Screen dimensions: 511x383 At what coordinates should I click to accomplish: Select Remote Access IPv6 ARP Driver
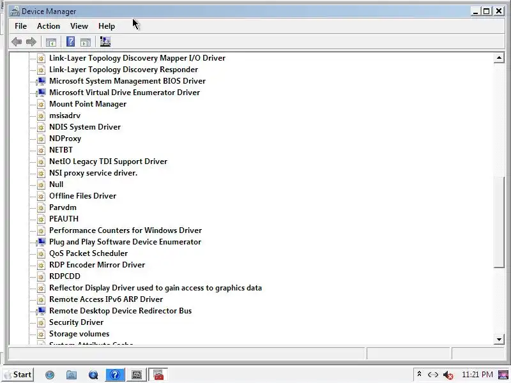click(x=106, y=299)
